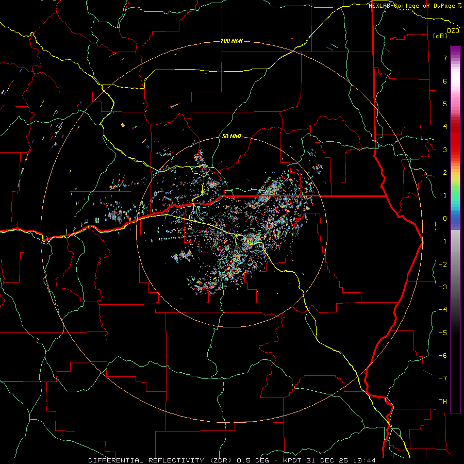464x464 pixels.
Task: Click the -2 dB scale label
Action: click(443, 264)
